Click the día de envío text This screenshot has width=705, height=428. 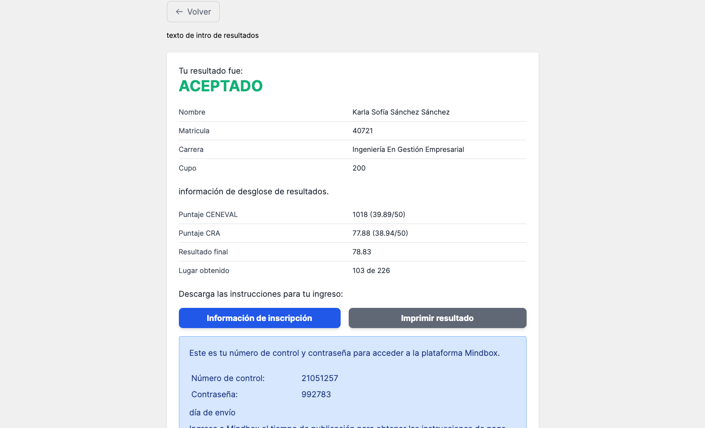[x=212, y=412]
